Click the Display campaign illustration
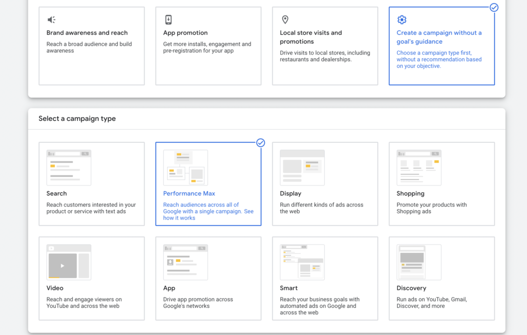Image resolution: width=527 pixels, height=335 pixels. (302, 167)
